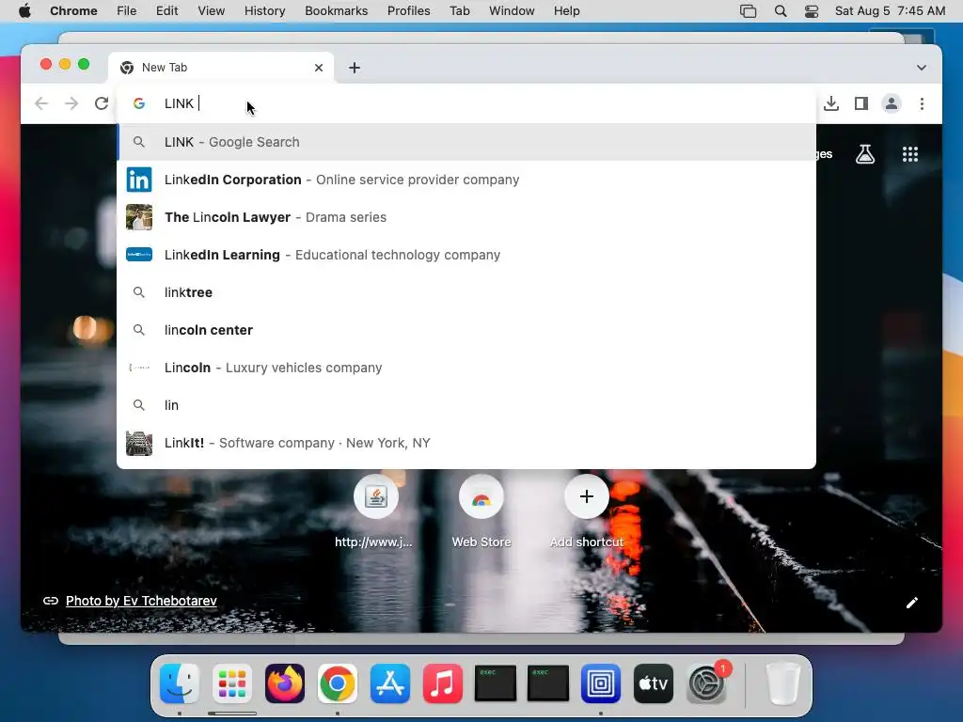Open the Profiles menu
The width and height of the screenshot is (963, 722).
click(x=408, y=11)
